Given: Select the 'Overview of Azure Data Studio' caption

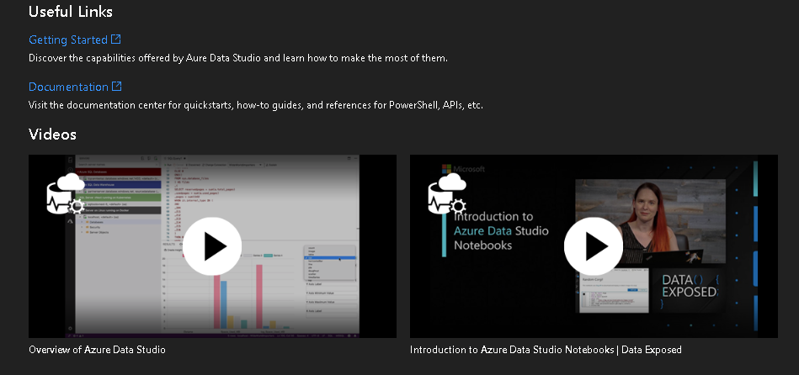Looking at the screenshot, I should 97,350.
